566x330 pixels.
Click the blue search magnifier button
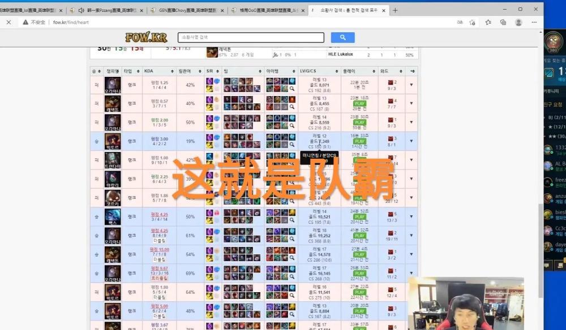pyautogui.click(x=342, y=37)
